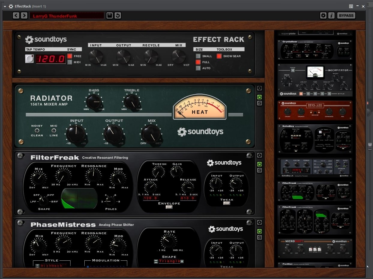
Task: Open the info icon in top bar
Action: (331, 16)
